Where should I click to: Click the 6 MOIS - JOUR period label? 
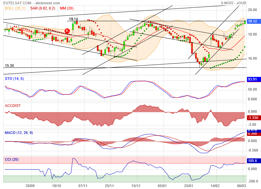point(234,3)
